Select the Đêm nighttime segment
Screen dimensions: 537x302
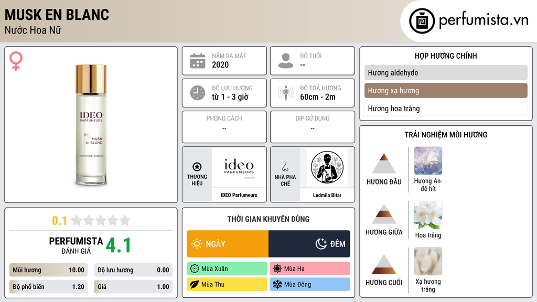(309, 244)
